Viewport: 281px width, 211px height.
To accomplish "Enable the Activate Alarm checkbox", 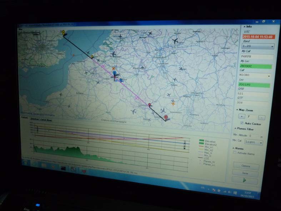I will [x=235, y=153].
